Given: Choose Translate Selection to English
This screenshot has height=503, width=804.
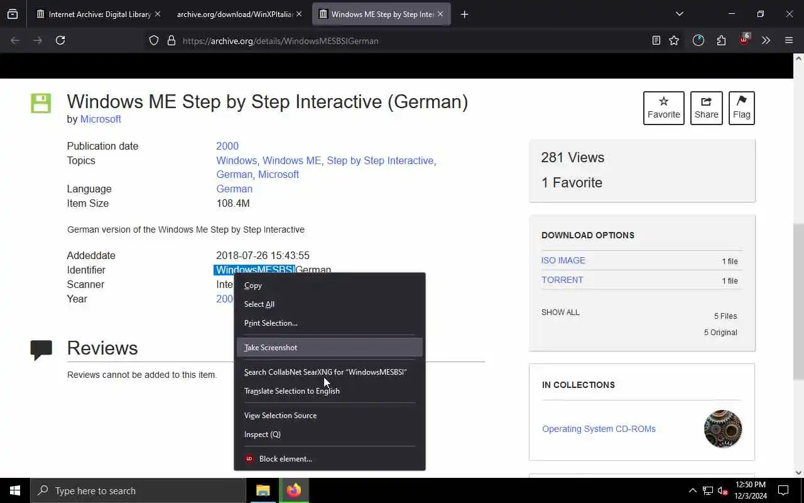Looking at the screenshot, I should pos(330,390).
